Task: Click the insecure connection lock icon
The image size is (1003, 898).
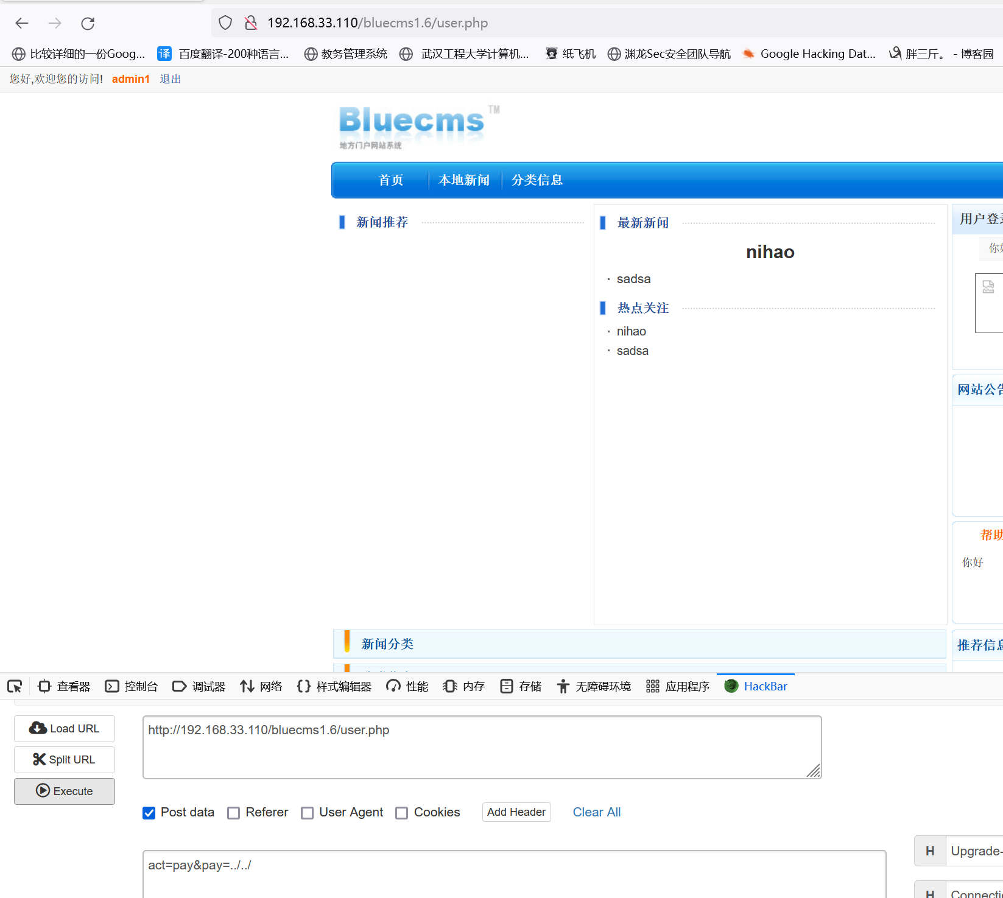Action: point(251,23)
